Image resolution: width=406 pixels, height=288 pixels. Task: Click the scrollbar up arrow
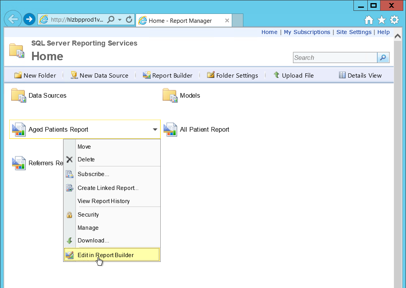click(x=398, y=37)
